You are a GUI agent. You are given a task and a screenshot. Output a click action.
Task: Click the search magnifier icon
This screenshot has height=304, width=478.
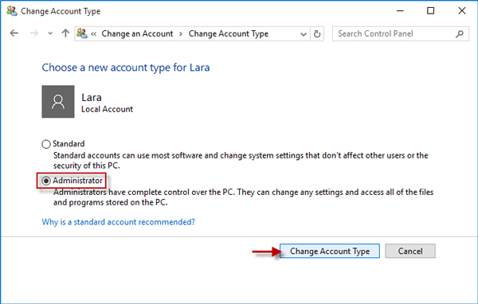460,33
